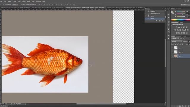Add a Channel Mixer adjustment

[x=185, y=30]
